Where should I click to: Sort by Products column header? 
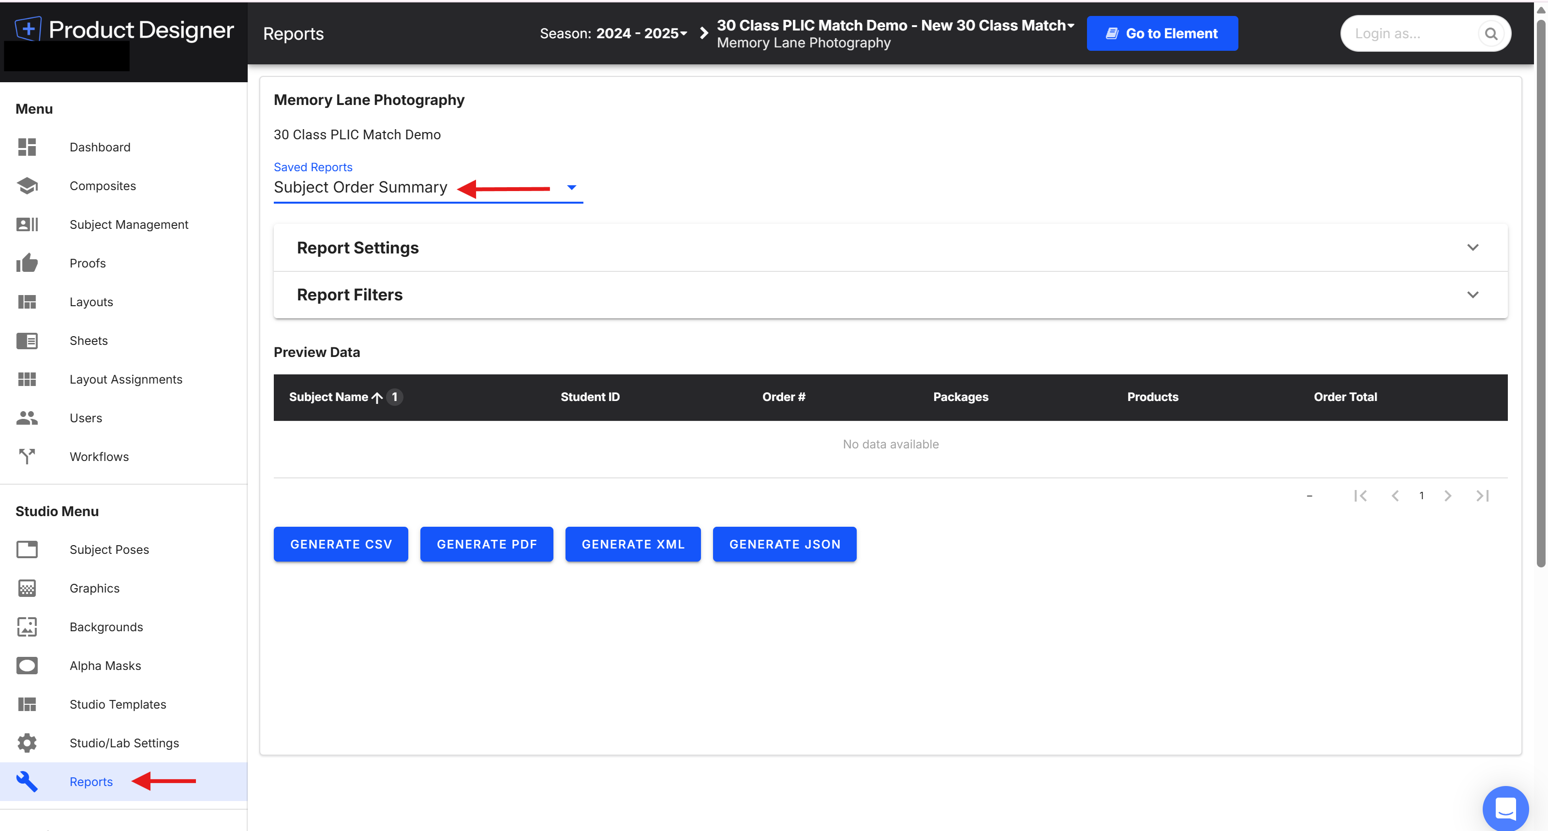coord(1153,397)
